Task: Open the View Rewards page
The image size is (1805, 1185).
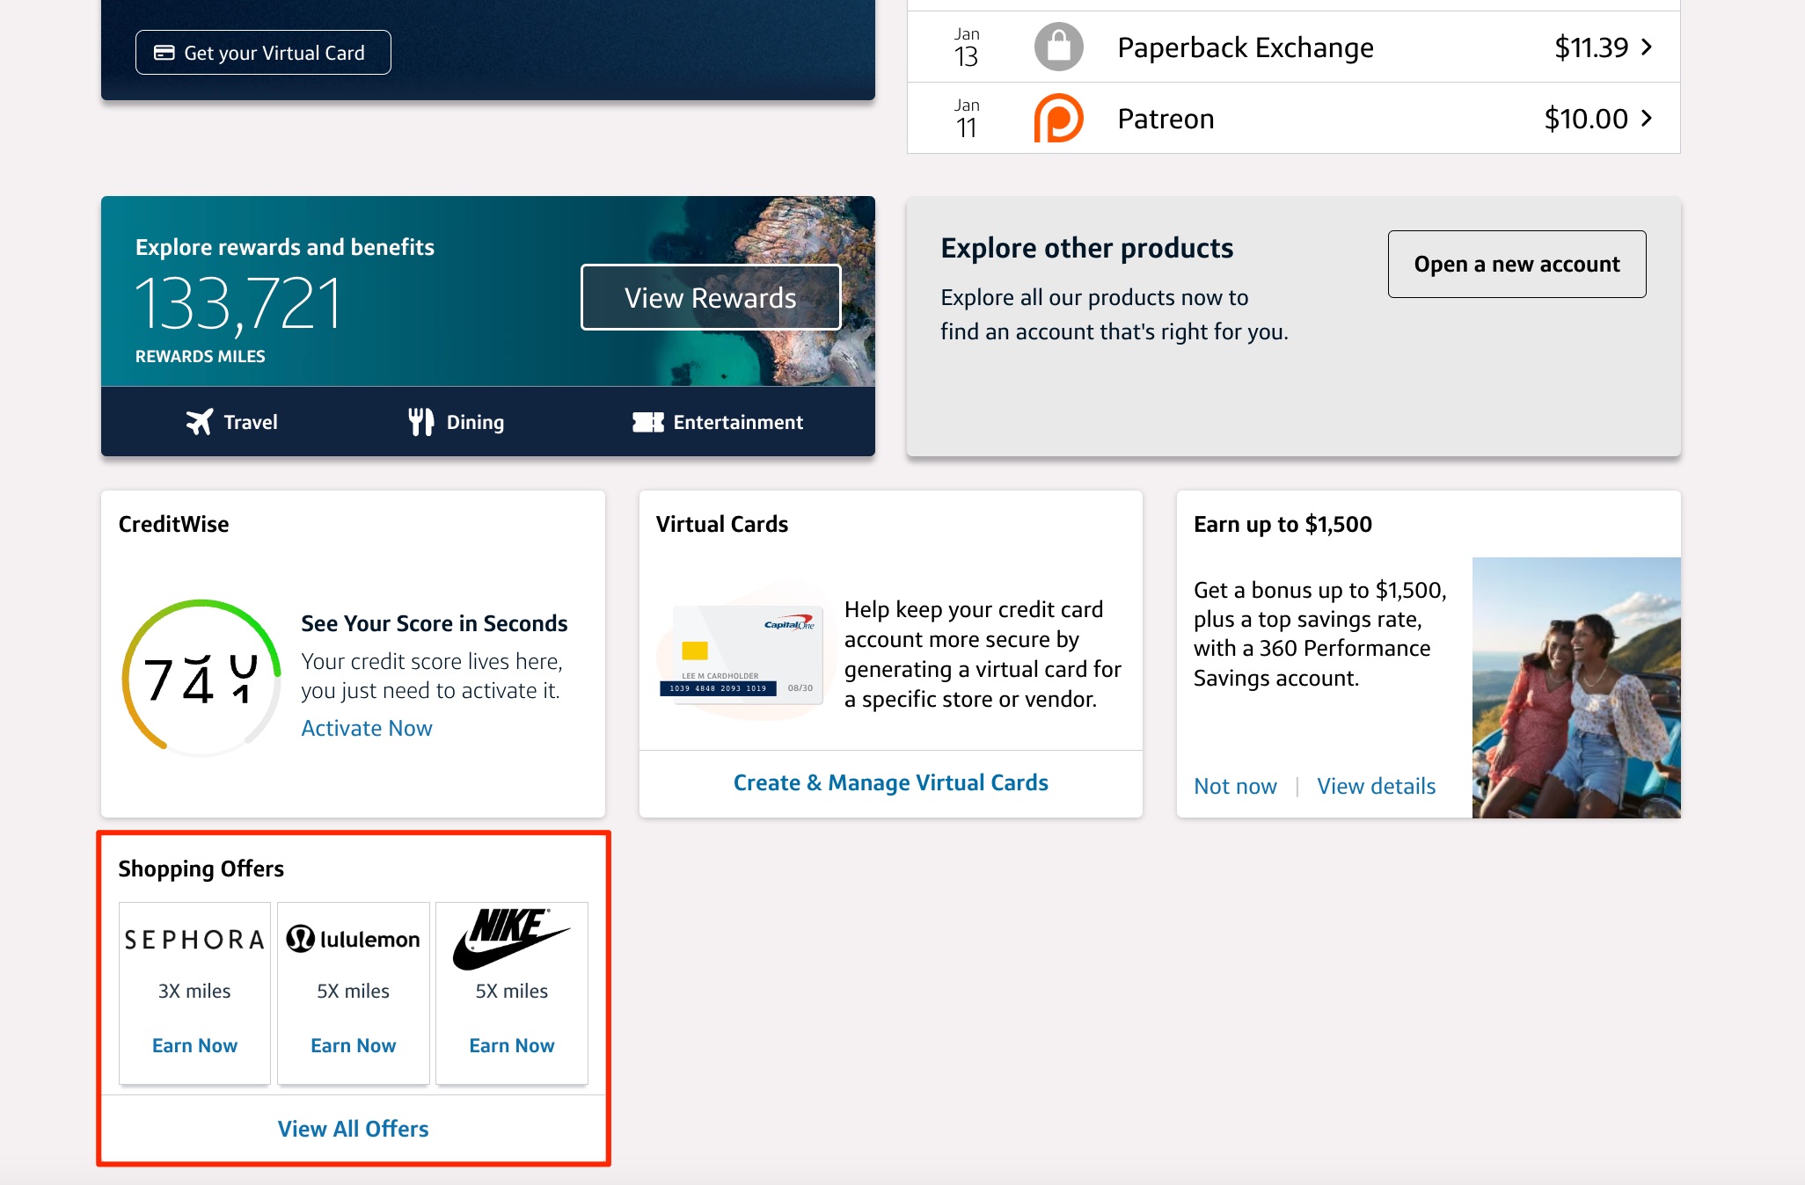Action: click(710, 297)
